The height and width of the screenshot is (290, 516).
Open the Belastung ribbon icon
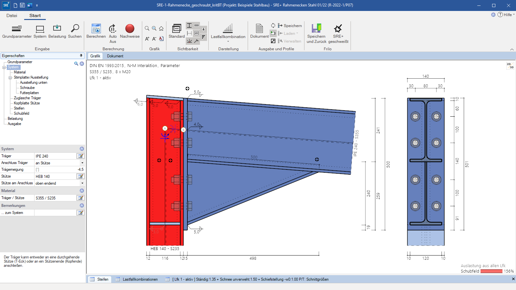[x=57, y=28]
